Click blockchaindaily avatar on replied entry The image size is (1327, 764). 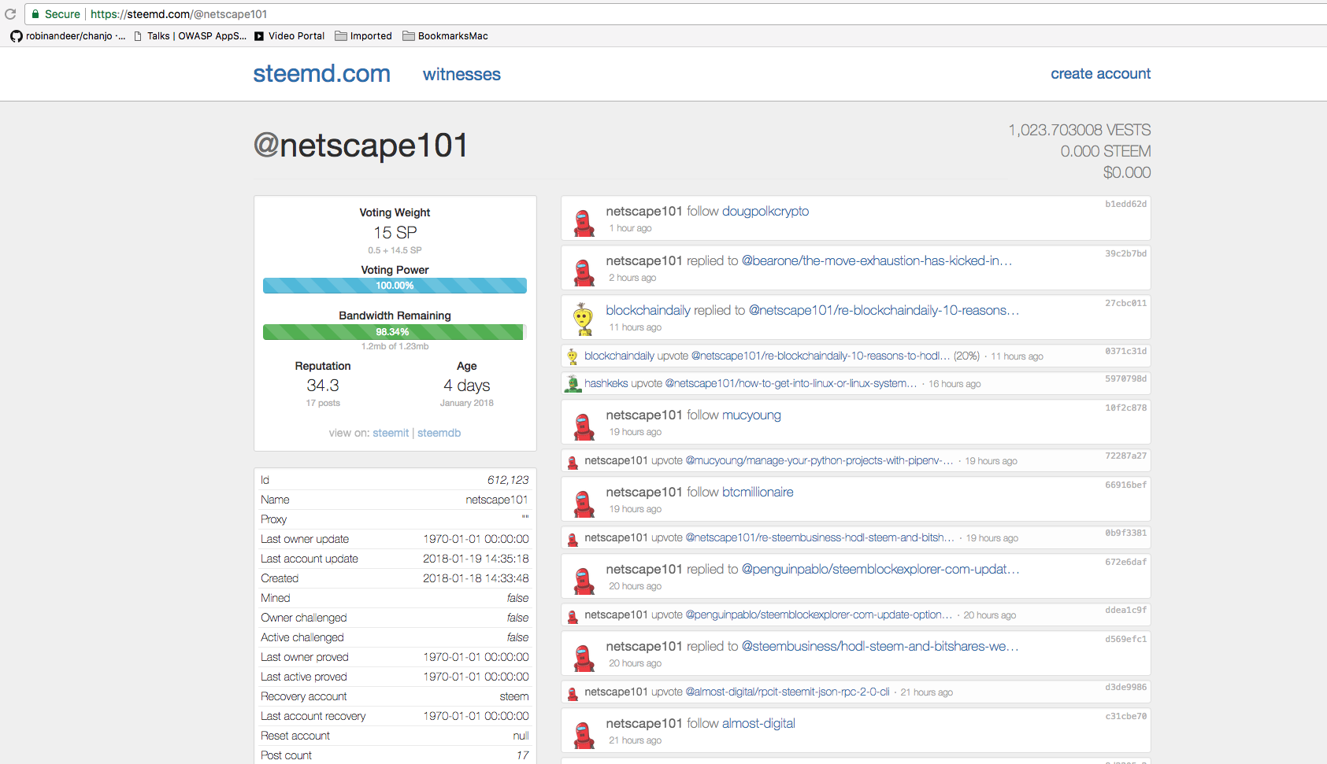click(x=584, y=319)
